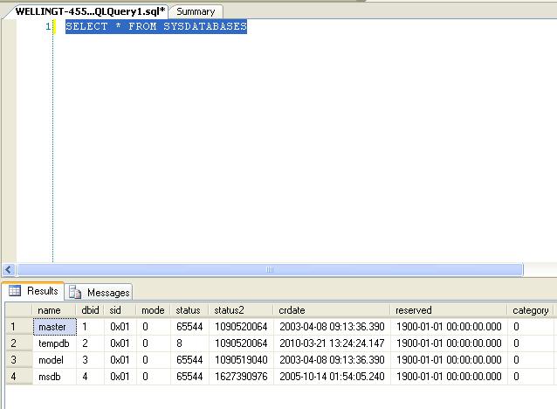Click the 'status2' column header
The image size is (557, 409).
pyautogui.click(x=230, y=310)
